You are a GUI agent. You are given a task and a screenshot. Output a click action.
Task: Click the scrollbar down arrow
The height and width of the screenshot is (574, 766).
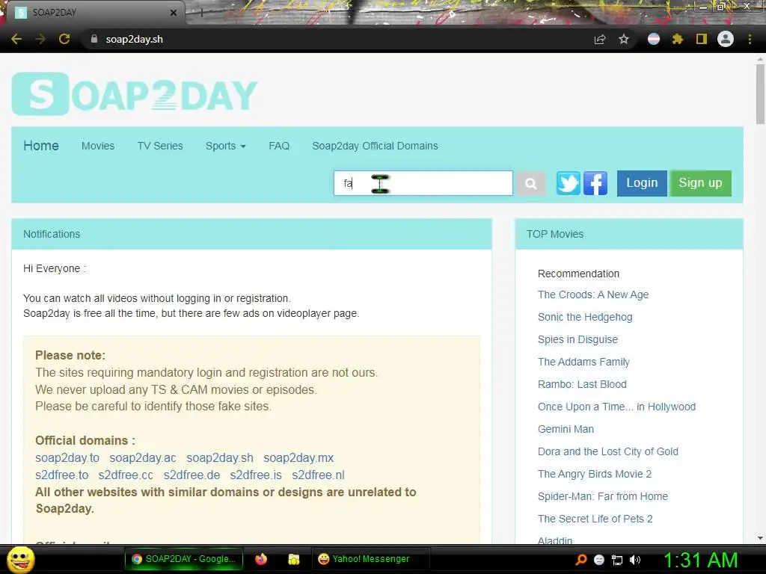tap(760, 538)
